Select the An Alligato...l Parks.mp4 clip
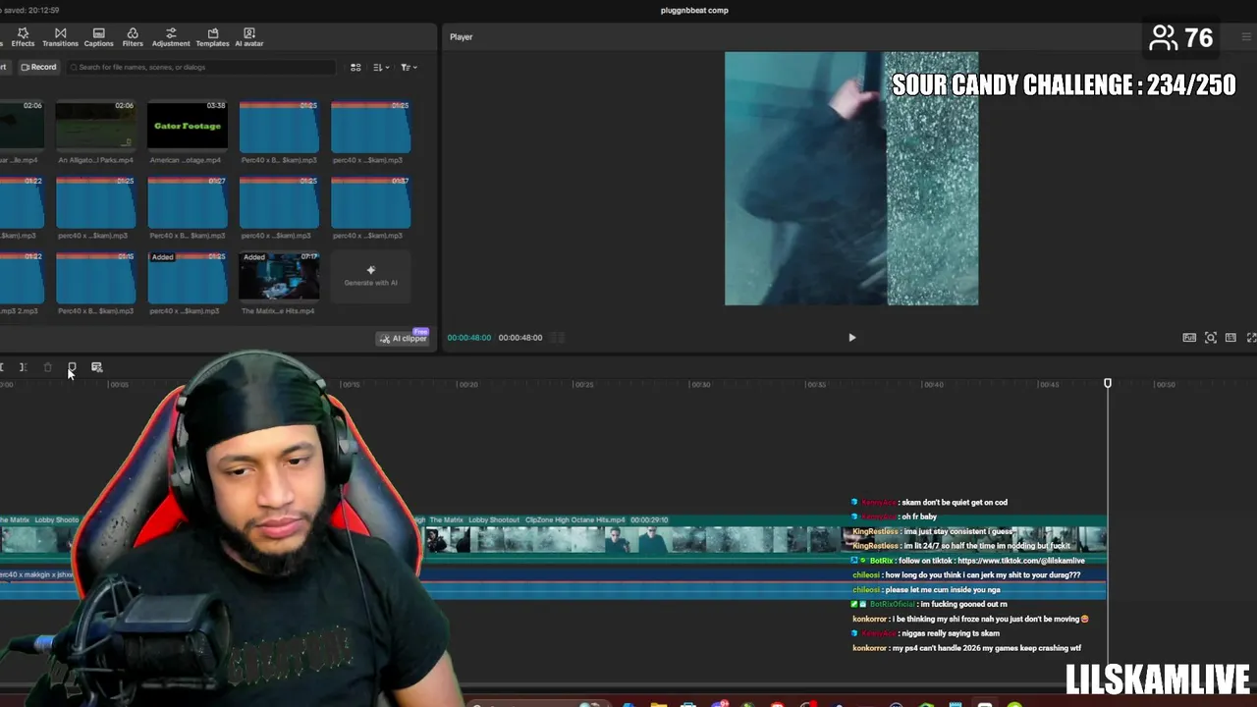The width and height of the screenshot is (1257, 707). point(95,126)
